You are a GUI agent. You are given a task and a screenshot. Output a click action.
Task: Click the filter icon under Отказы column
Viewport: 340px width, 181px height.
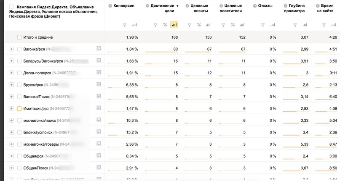click(x=263, y=25)
